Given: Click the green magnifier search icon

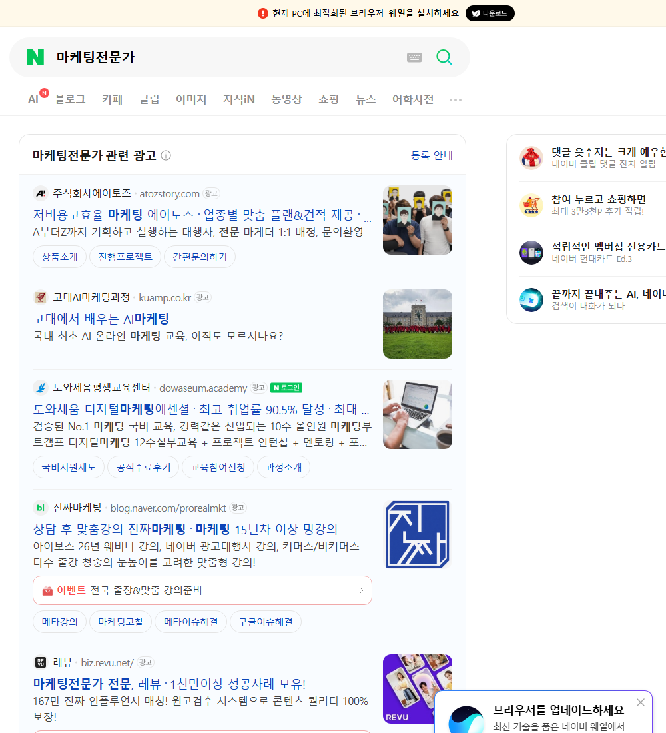Looking at the screenshot, I should (444, 57).
